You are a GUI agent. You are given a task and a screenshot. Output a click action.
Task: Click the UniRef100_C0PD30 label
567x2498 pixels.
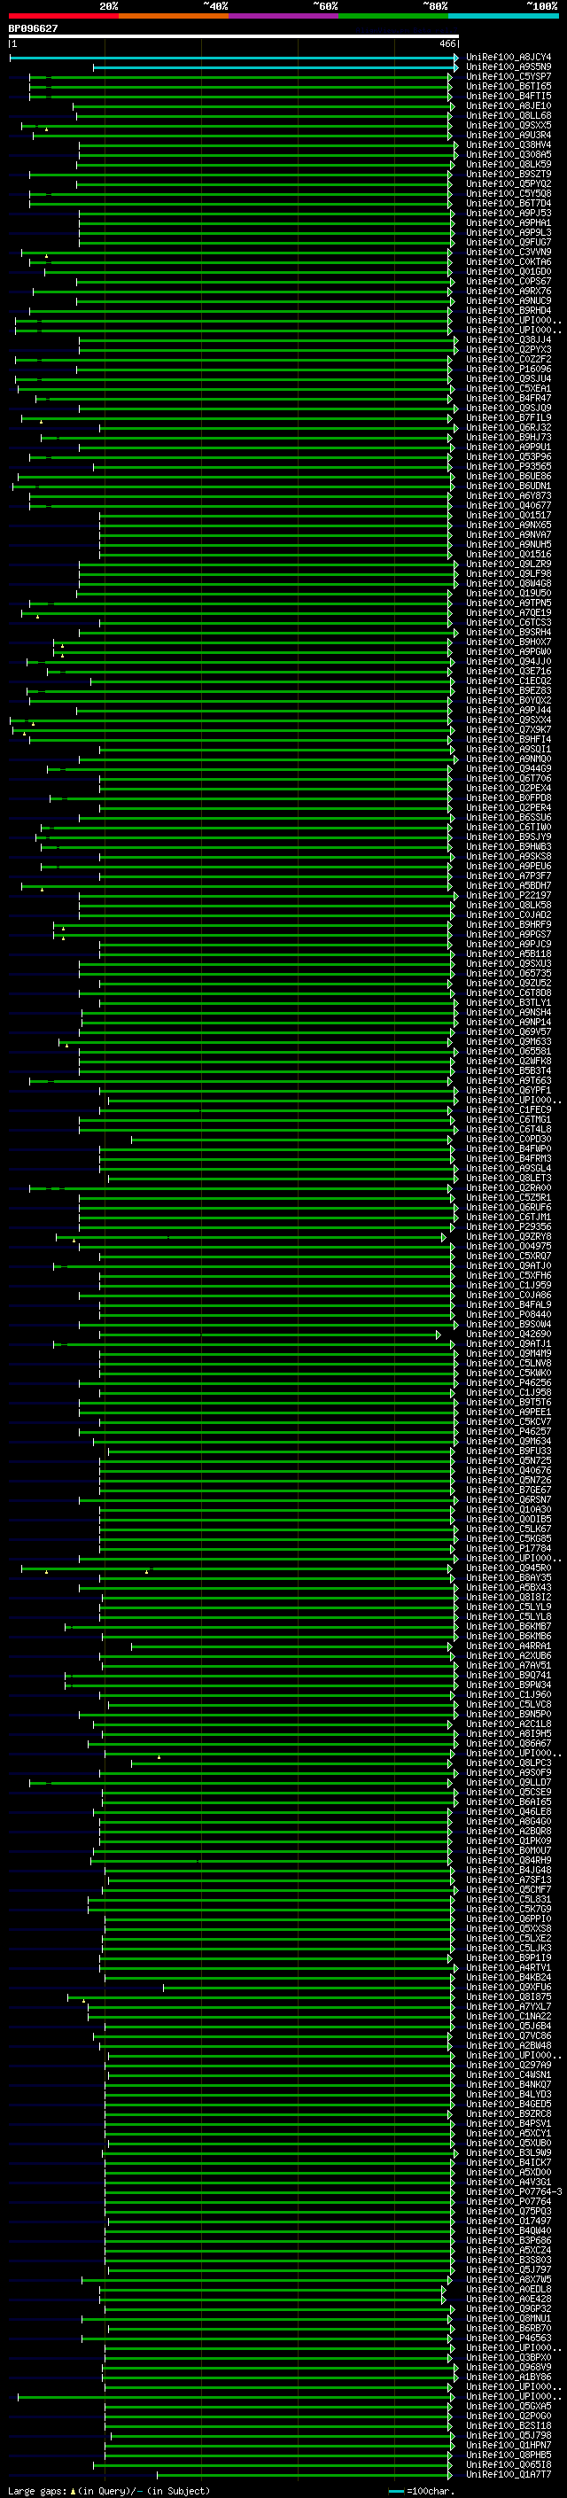pos(508,1140)
